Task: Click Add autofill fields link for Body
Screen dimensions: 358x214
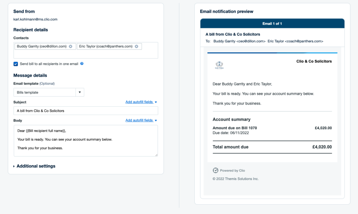Action: tap(139, 120)
